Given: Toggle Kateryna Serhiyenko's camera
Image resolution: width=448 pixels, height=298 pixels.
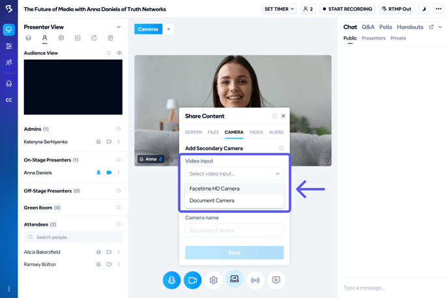Looking at the screenshot, I should pos(109,142).
